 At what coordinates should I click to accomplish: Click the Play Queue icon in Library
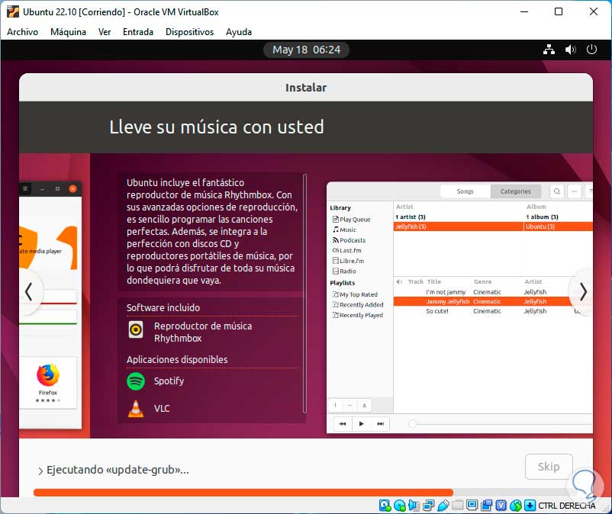(335, 220)
